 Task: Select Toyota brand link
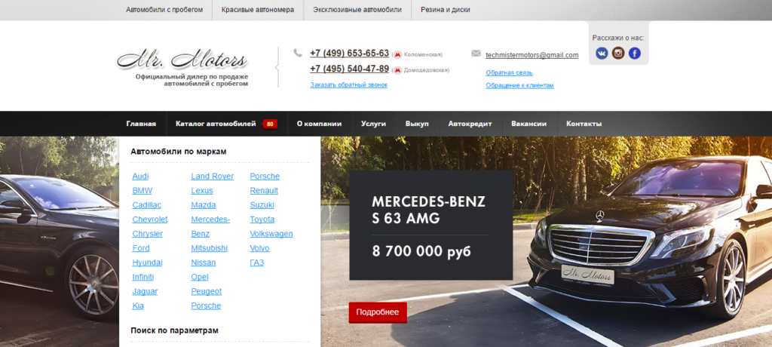(262, 220)
